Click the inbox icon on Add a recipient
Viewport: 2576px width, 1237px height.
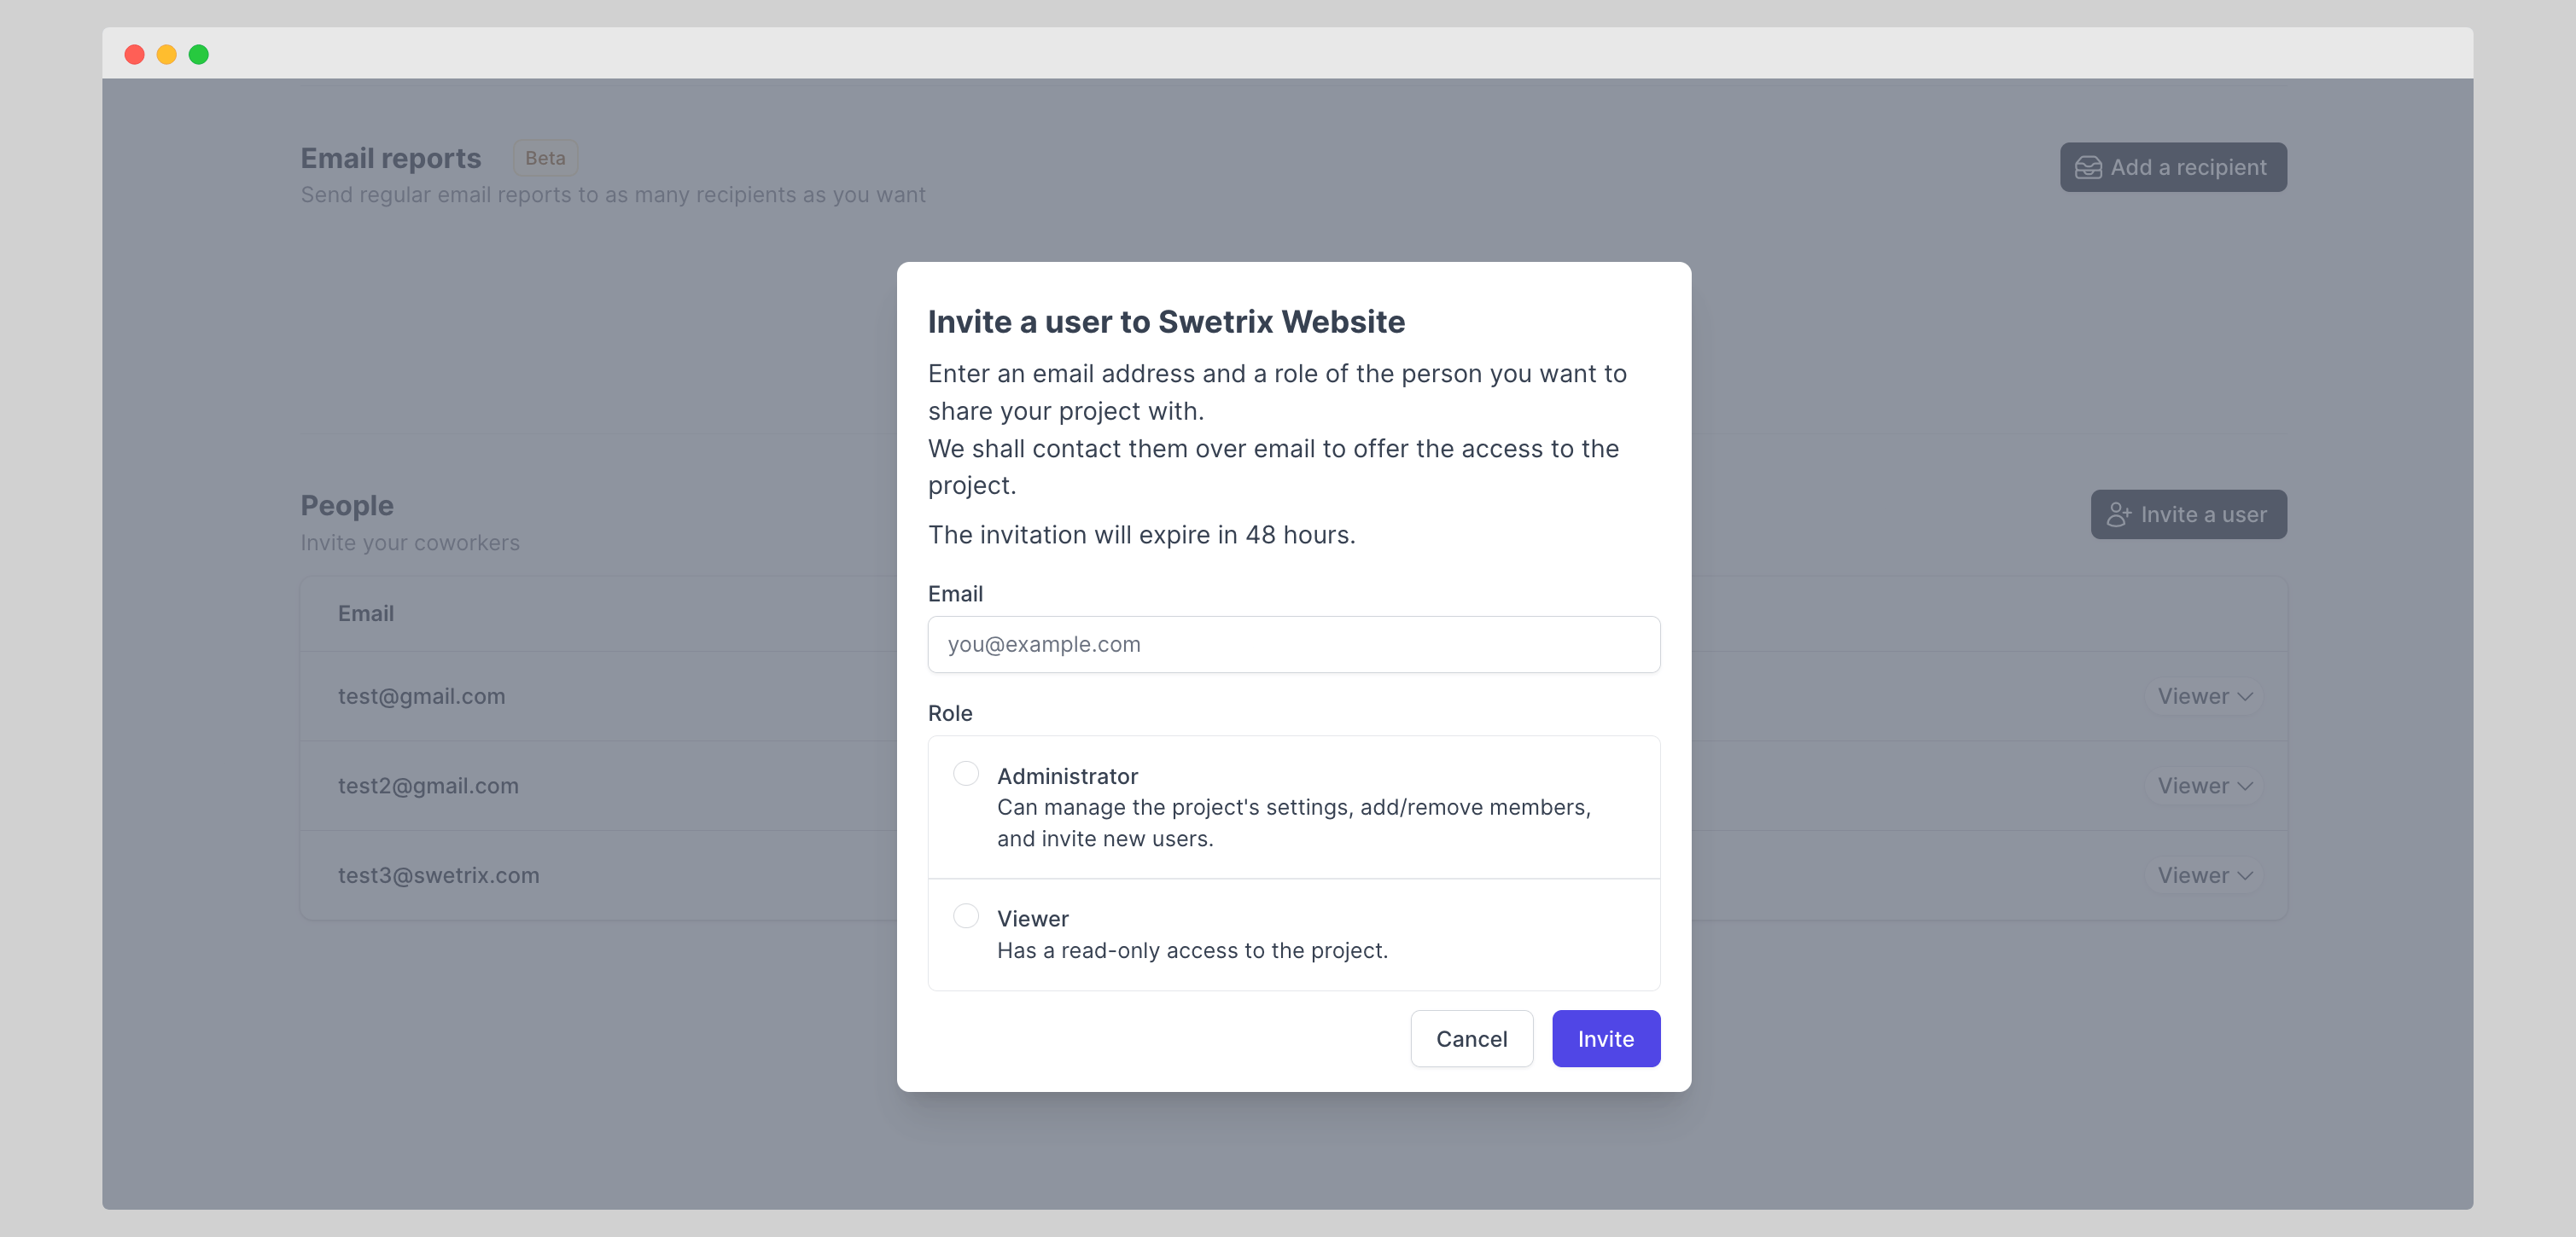point(2088,168)
